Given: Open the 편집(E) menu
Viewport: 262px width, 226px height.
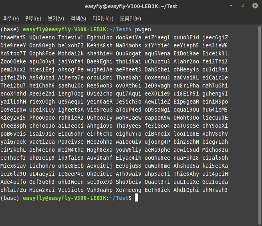Looking at the screenshot, I should [33, 18].
